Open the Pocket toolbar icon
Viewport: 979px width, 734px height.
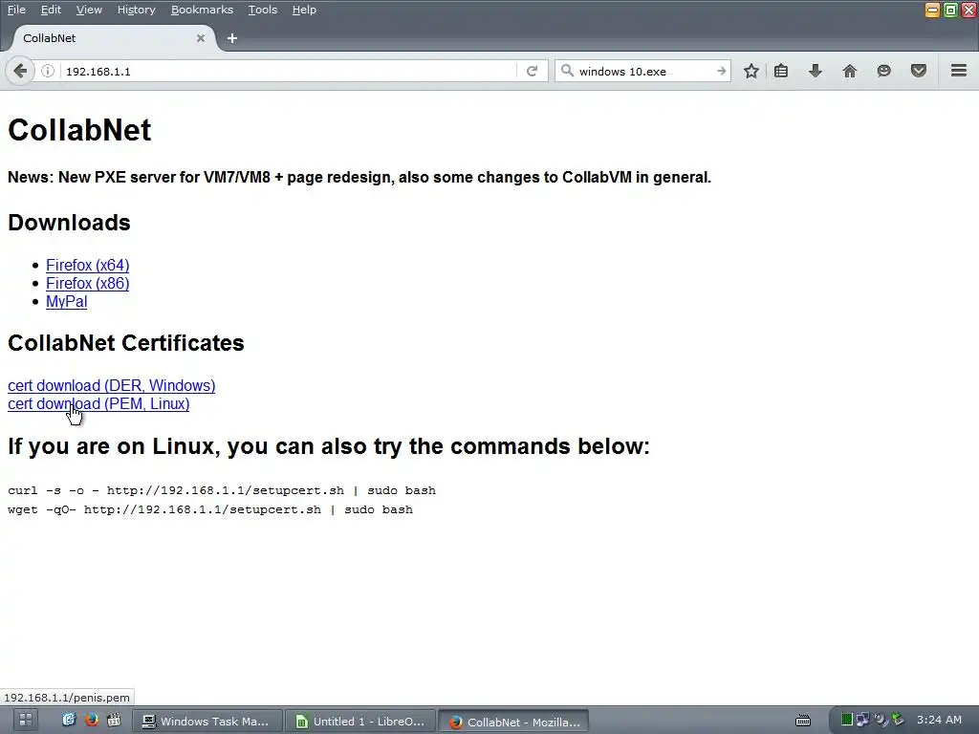pos(919,71)
